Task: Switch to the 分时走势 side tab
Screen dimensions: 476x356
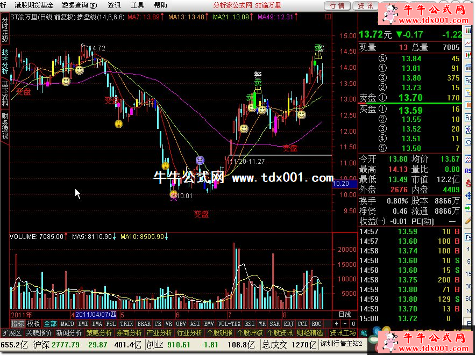Action: pyautogui.click(x=5, y=30)
